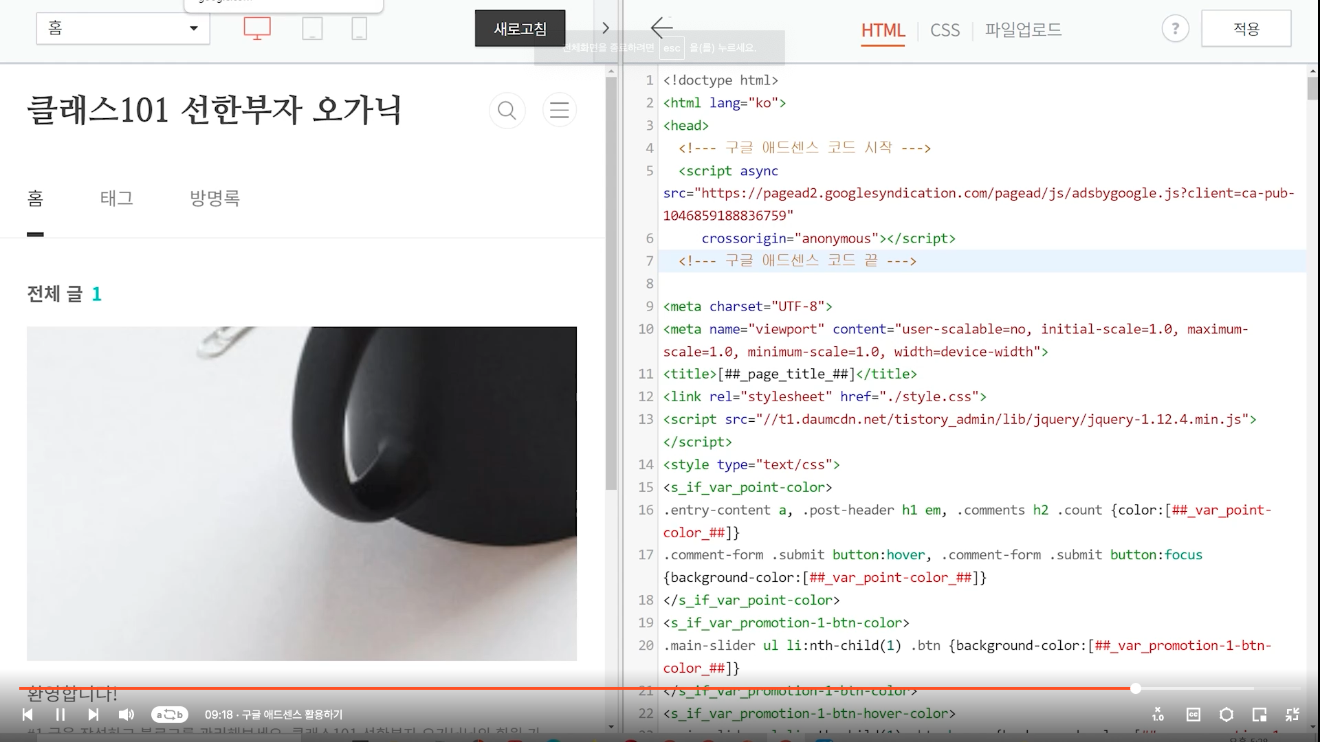
Task: Open video player settings gear
Action: (x=1226, y=715)
